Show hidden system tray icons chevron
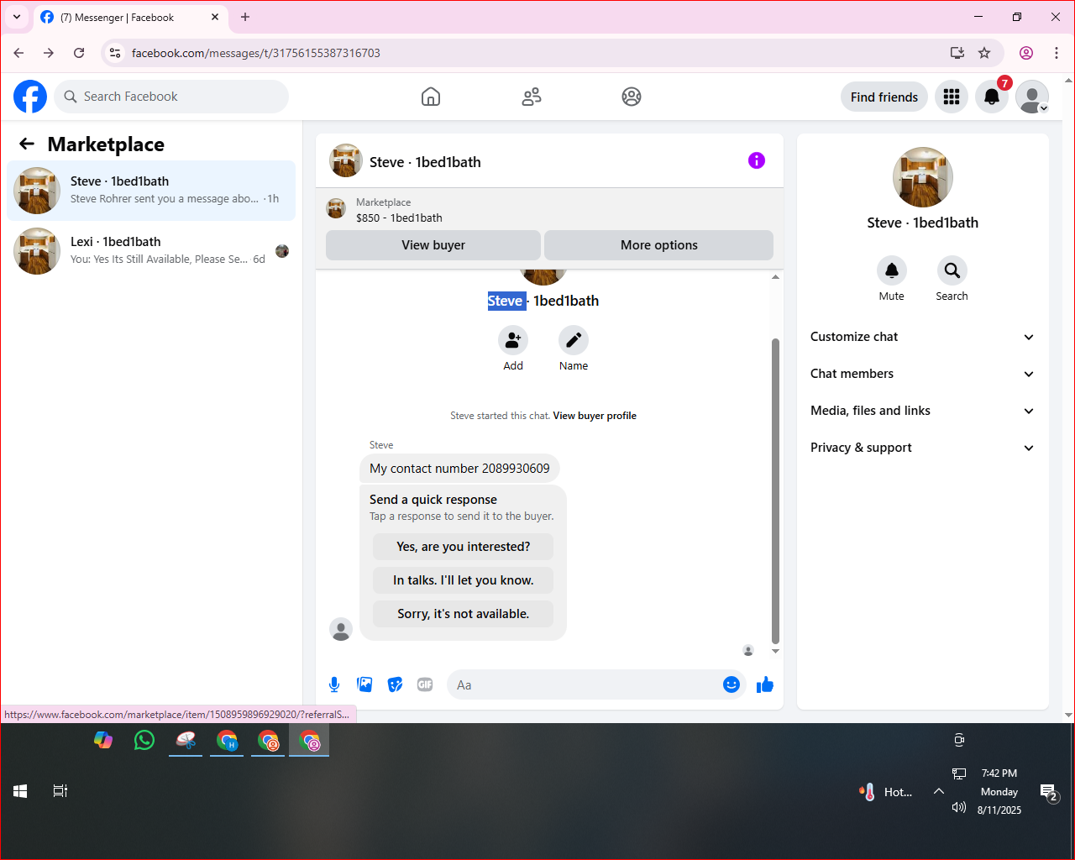The width and height of the screenshot is (1075, 860). coord(939,791)
